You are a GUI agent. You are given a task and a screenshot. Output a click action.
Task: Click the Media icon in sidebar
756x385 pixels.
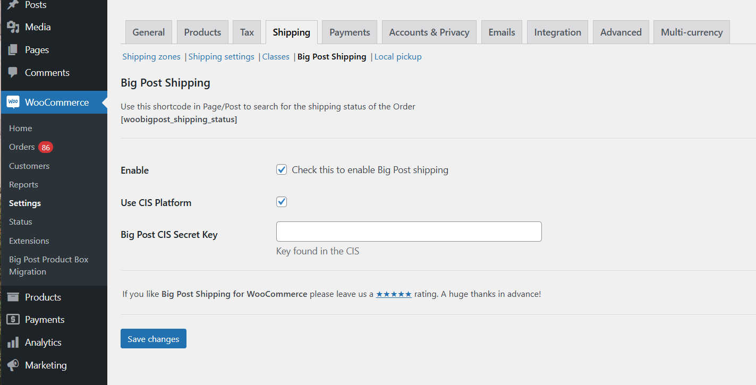tap(13, 27)
